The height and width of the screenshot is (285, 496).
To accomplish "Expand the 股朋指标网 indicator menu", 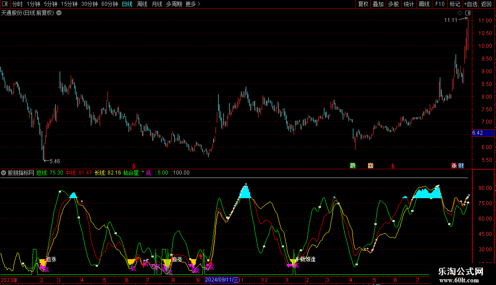I will 4,173.
